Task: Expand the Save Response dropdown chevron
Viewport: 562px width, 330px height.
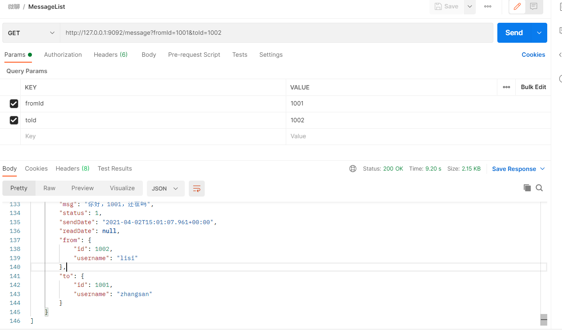Action: [x=542, y=169]
